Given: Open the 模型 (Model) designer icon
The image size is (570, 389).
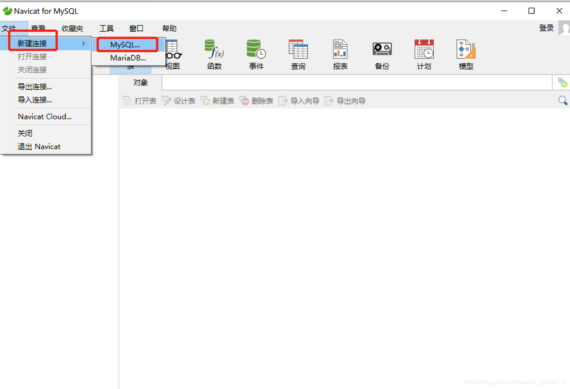Looking at the screenshot, I should 465,54.
